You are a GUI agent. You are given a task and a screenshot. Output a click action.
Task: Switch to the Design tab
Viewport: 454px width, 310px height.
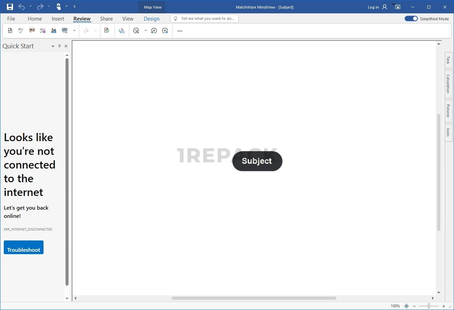pyautogui.click(x=152, y=19)
